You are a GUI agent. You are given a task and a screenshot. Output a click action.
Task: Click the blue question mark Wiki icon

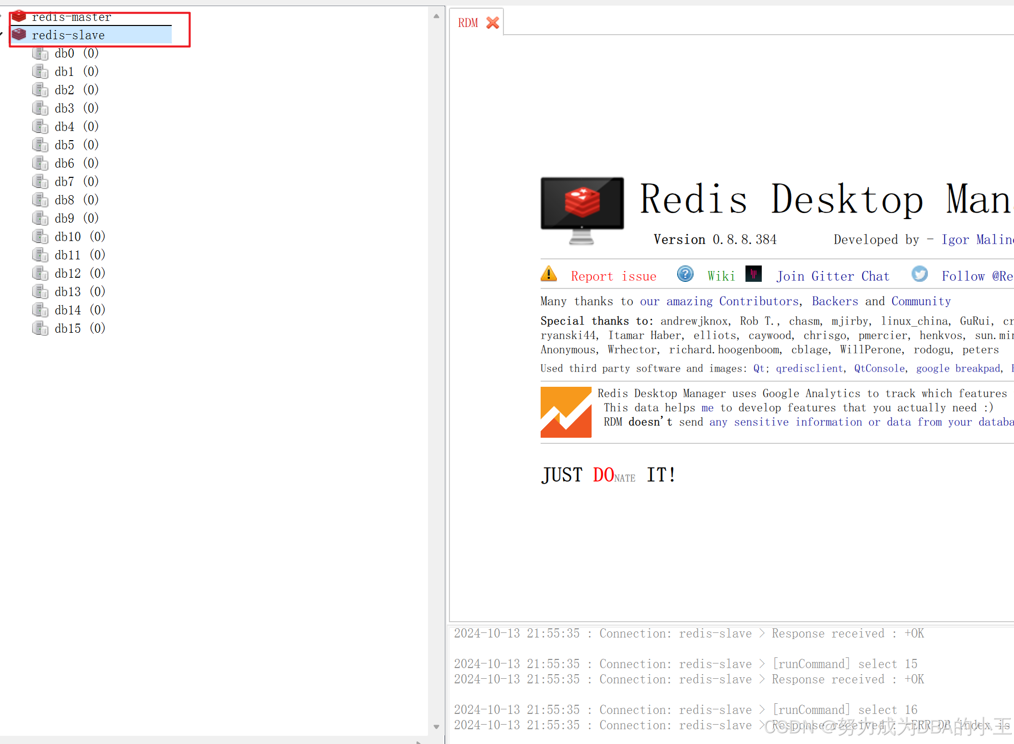pyautogui.click(x=685, y=274)
